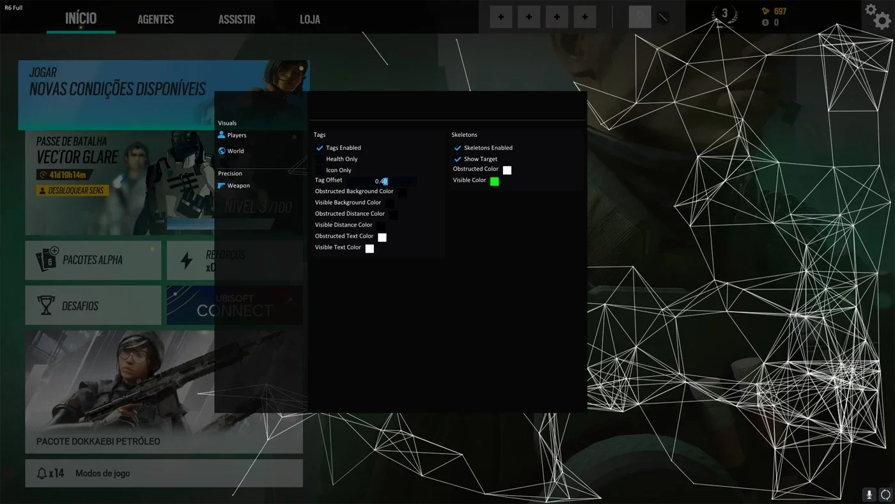Enable the Health Only checkbox
Image resolution: width=895 pixels, height=504 pixels.
pyautogui.click(x=320, y=159)
